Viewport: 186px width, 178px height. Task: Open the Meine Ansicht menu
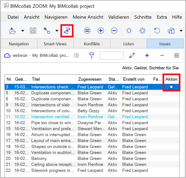pos(88,17)
